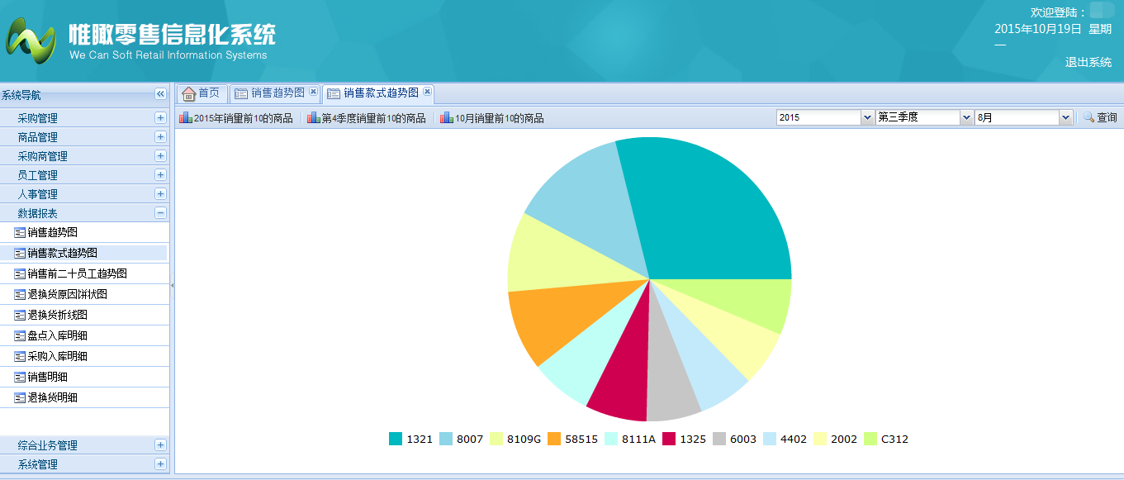This screenshot has width=1124, height=480.
Task: Close the 销售趋势图 tab
Action: (x=313, y=93)
